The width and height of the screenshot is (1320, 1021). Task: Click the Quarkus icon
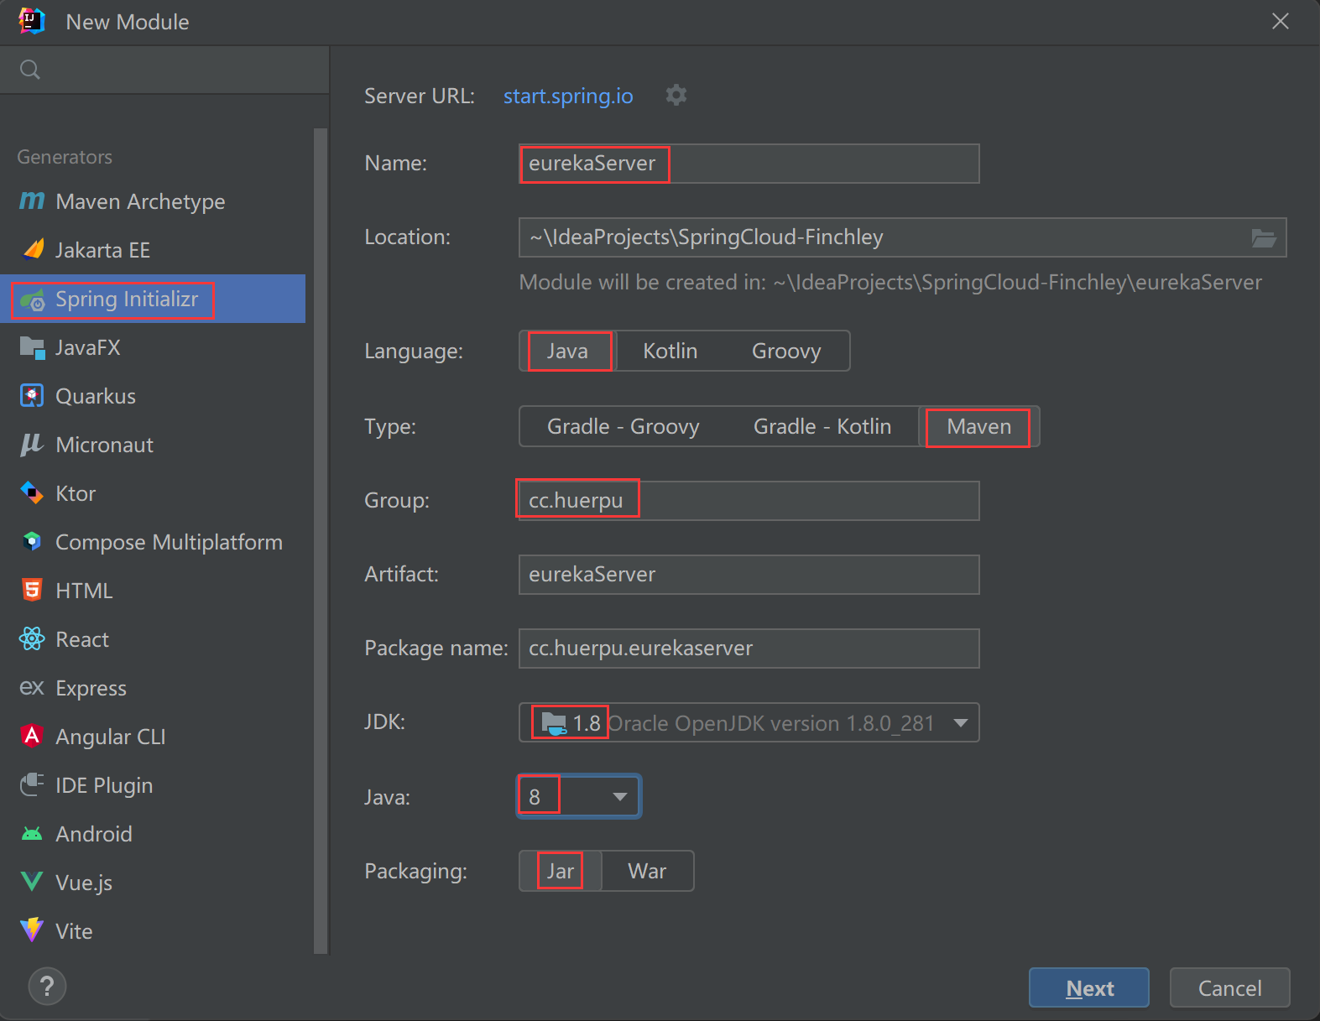(x=32, y=395)
